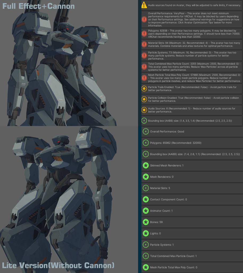The width and height of the screenshot is (243, 273).
Task: Click the red icon on Total Combined Max Particle Count
Action: tap(144, 66)
